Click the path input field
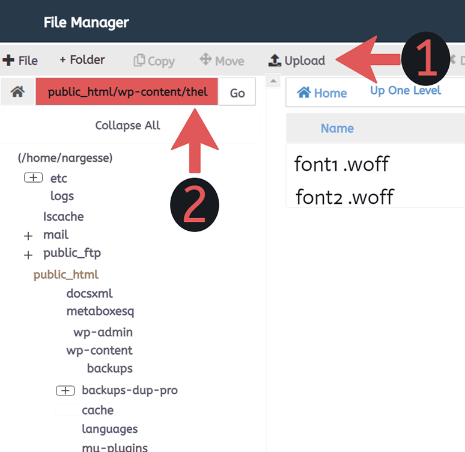Screen dimensions: 465x452 (x=127, y=92)
